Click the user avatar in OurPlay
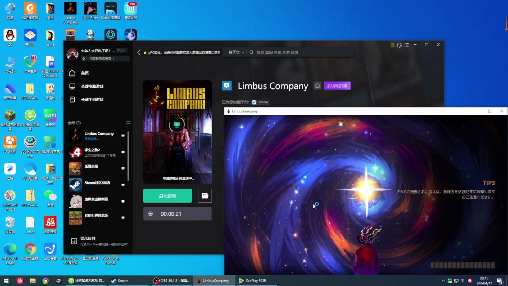 (x=72, y=54)
